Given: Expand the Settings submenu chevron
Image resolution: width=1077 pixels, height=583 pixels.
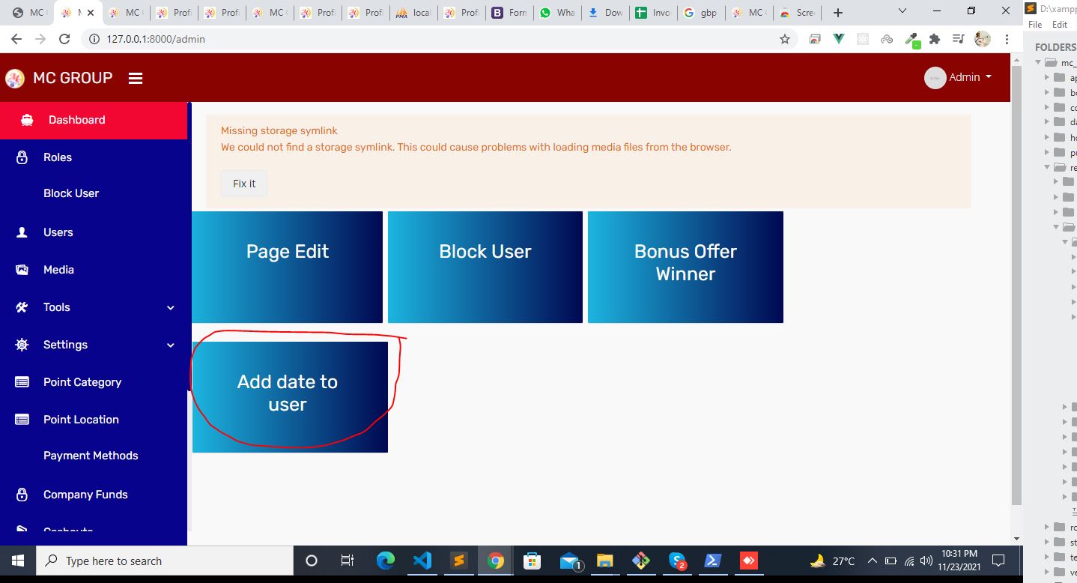Looking at the screenshot, I should pos(170,345).
